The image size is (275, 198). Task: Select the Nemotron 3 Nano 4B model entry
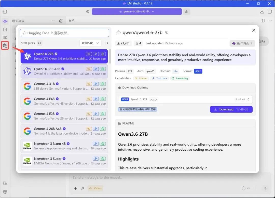tap(64, 146)
